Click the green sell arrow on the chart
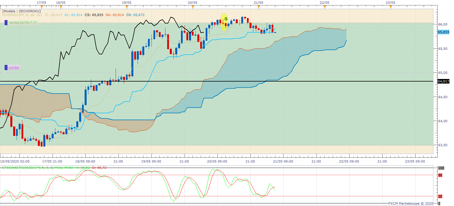This screenshot has height=206, width=454. [x=226, y=19]
